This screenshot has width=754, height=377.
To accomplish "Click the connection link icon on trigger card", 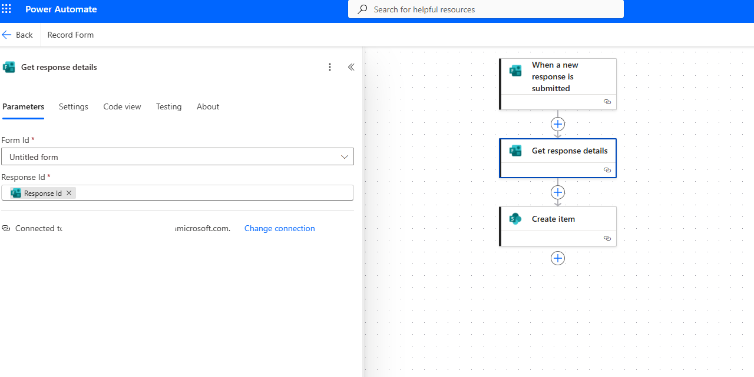I will coord(607,102).
